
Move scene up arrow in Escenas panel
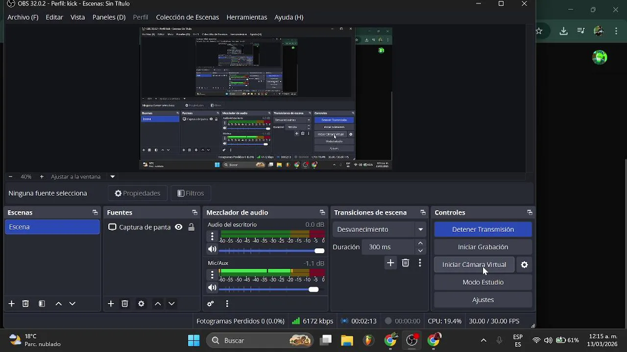(58, 304)
